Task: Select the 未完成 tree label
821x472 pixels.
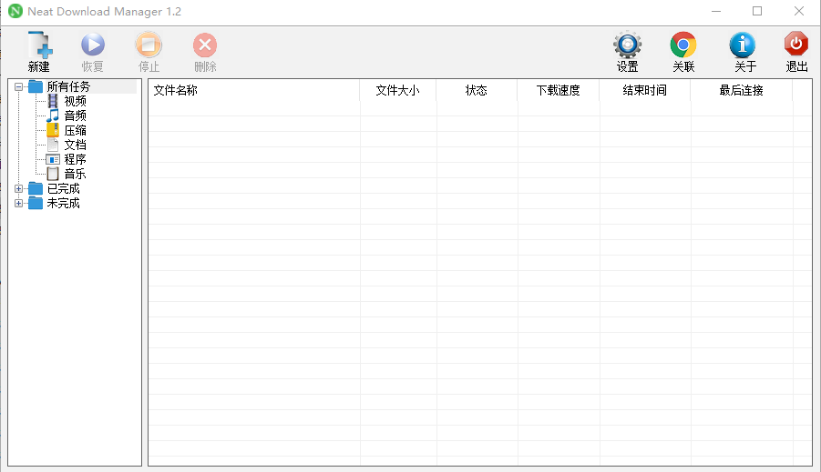Action: (x=64, y=203)
